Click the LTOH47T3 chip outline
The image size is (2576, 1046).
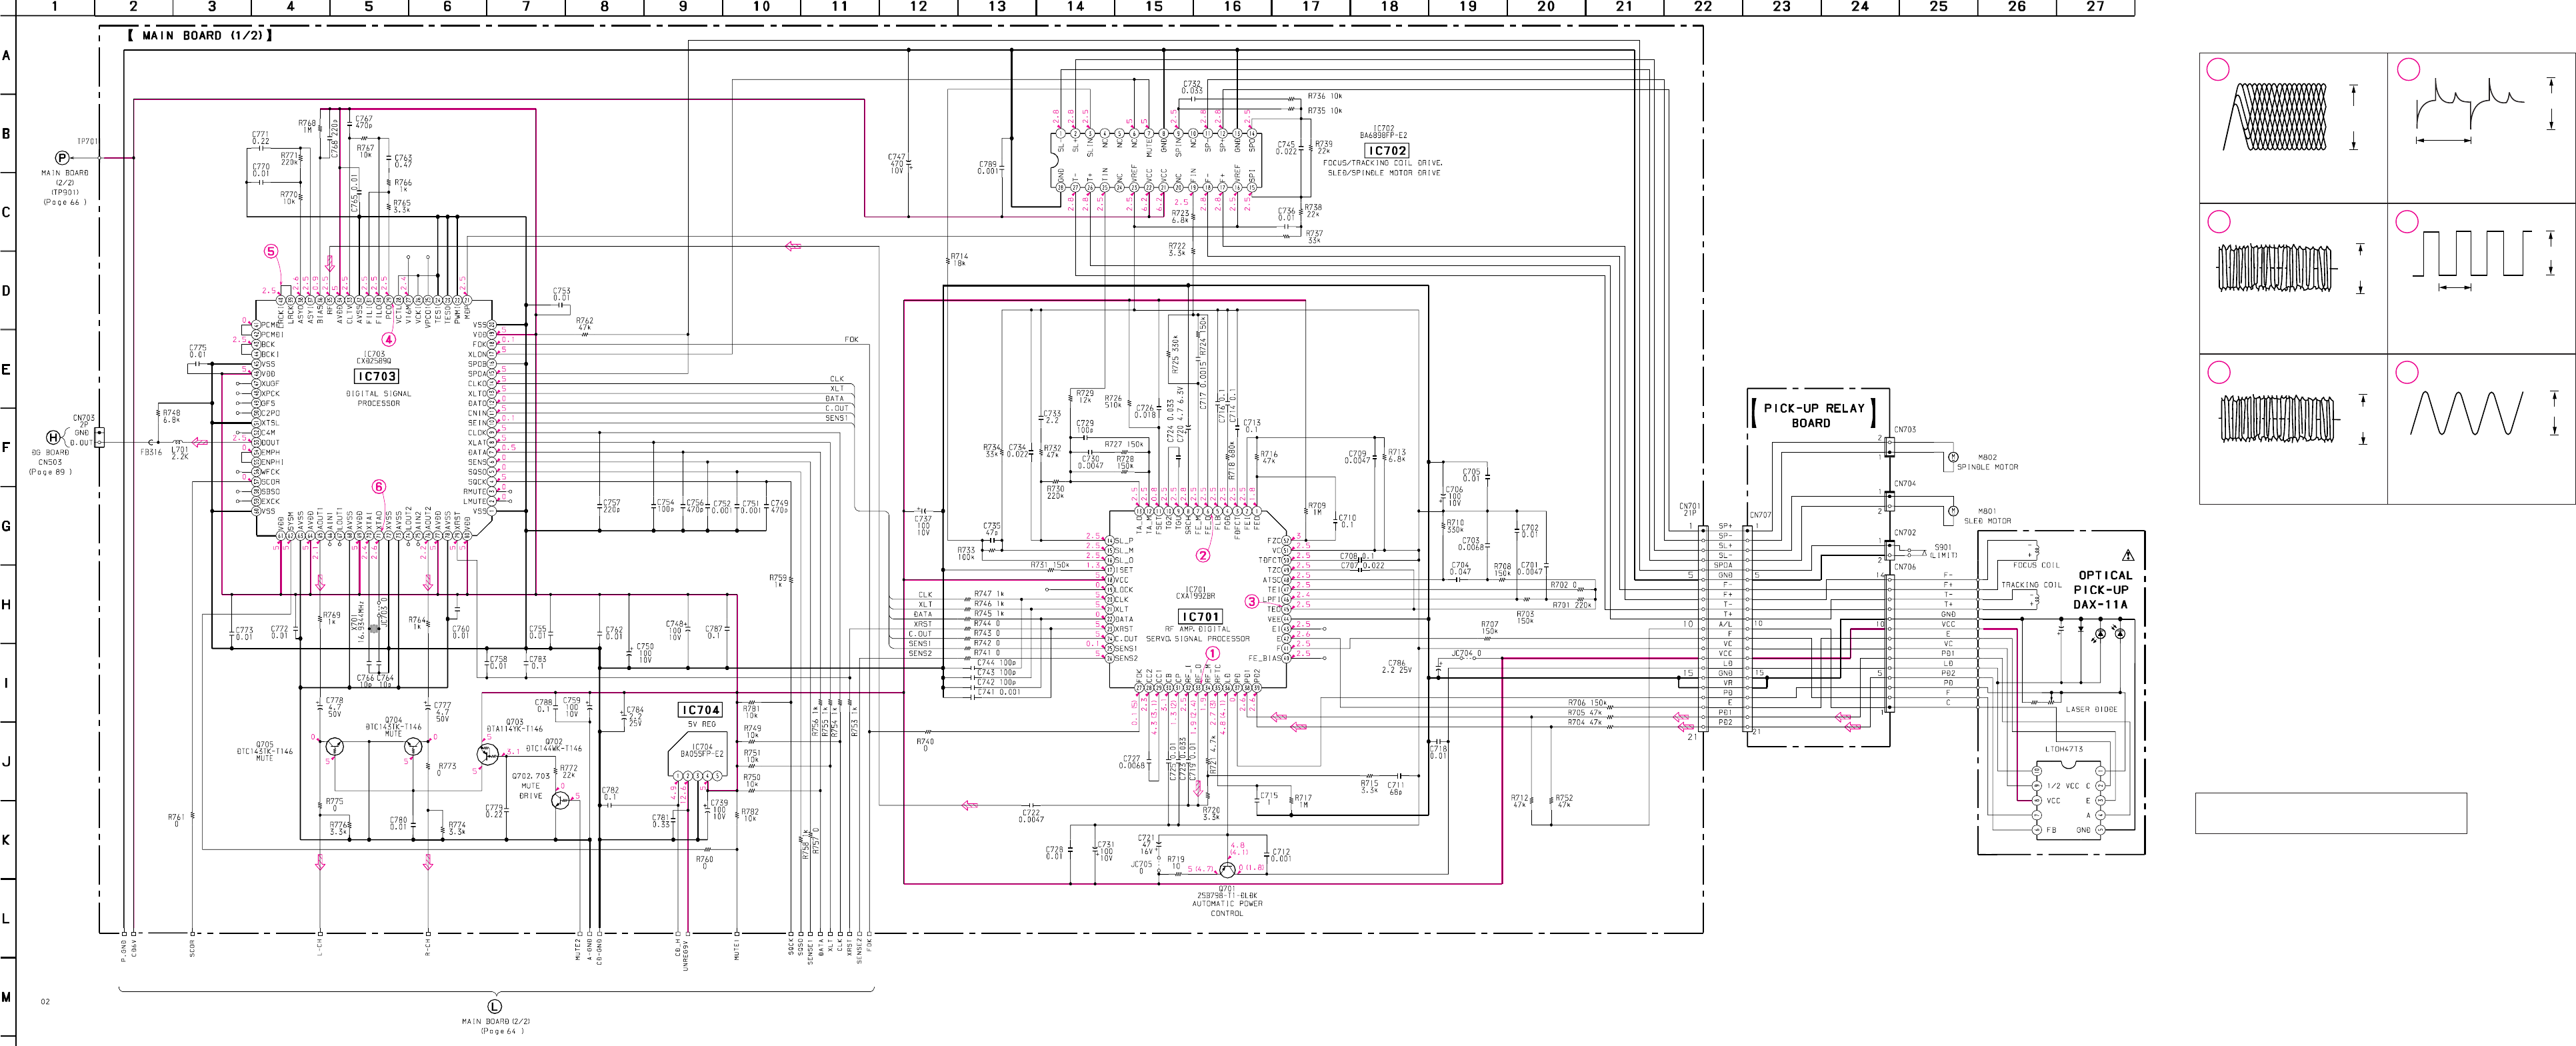click(2068, 800)
